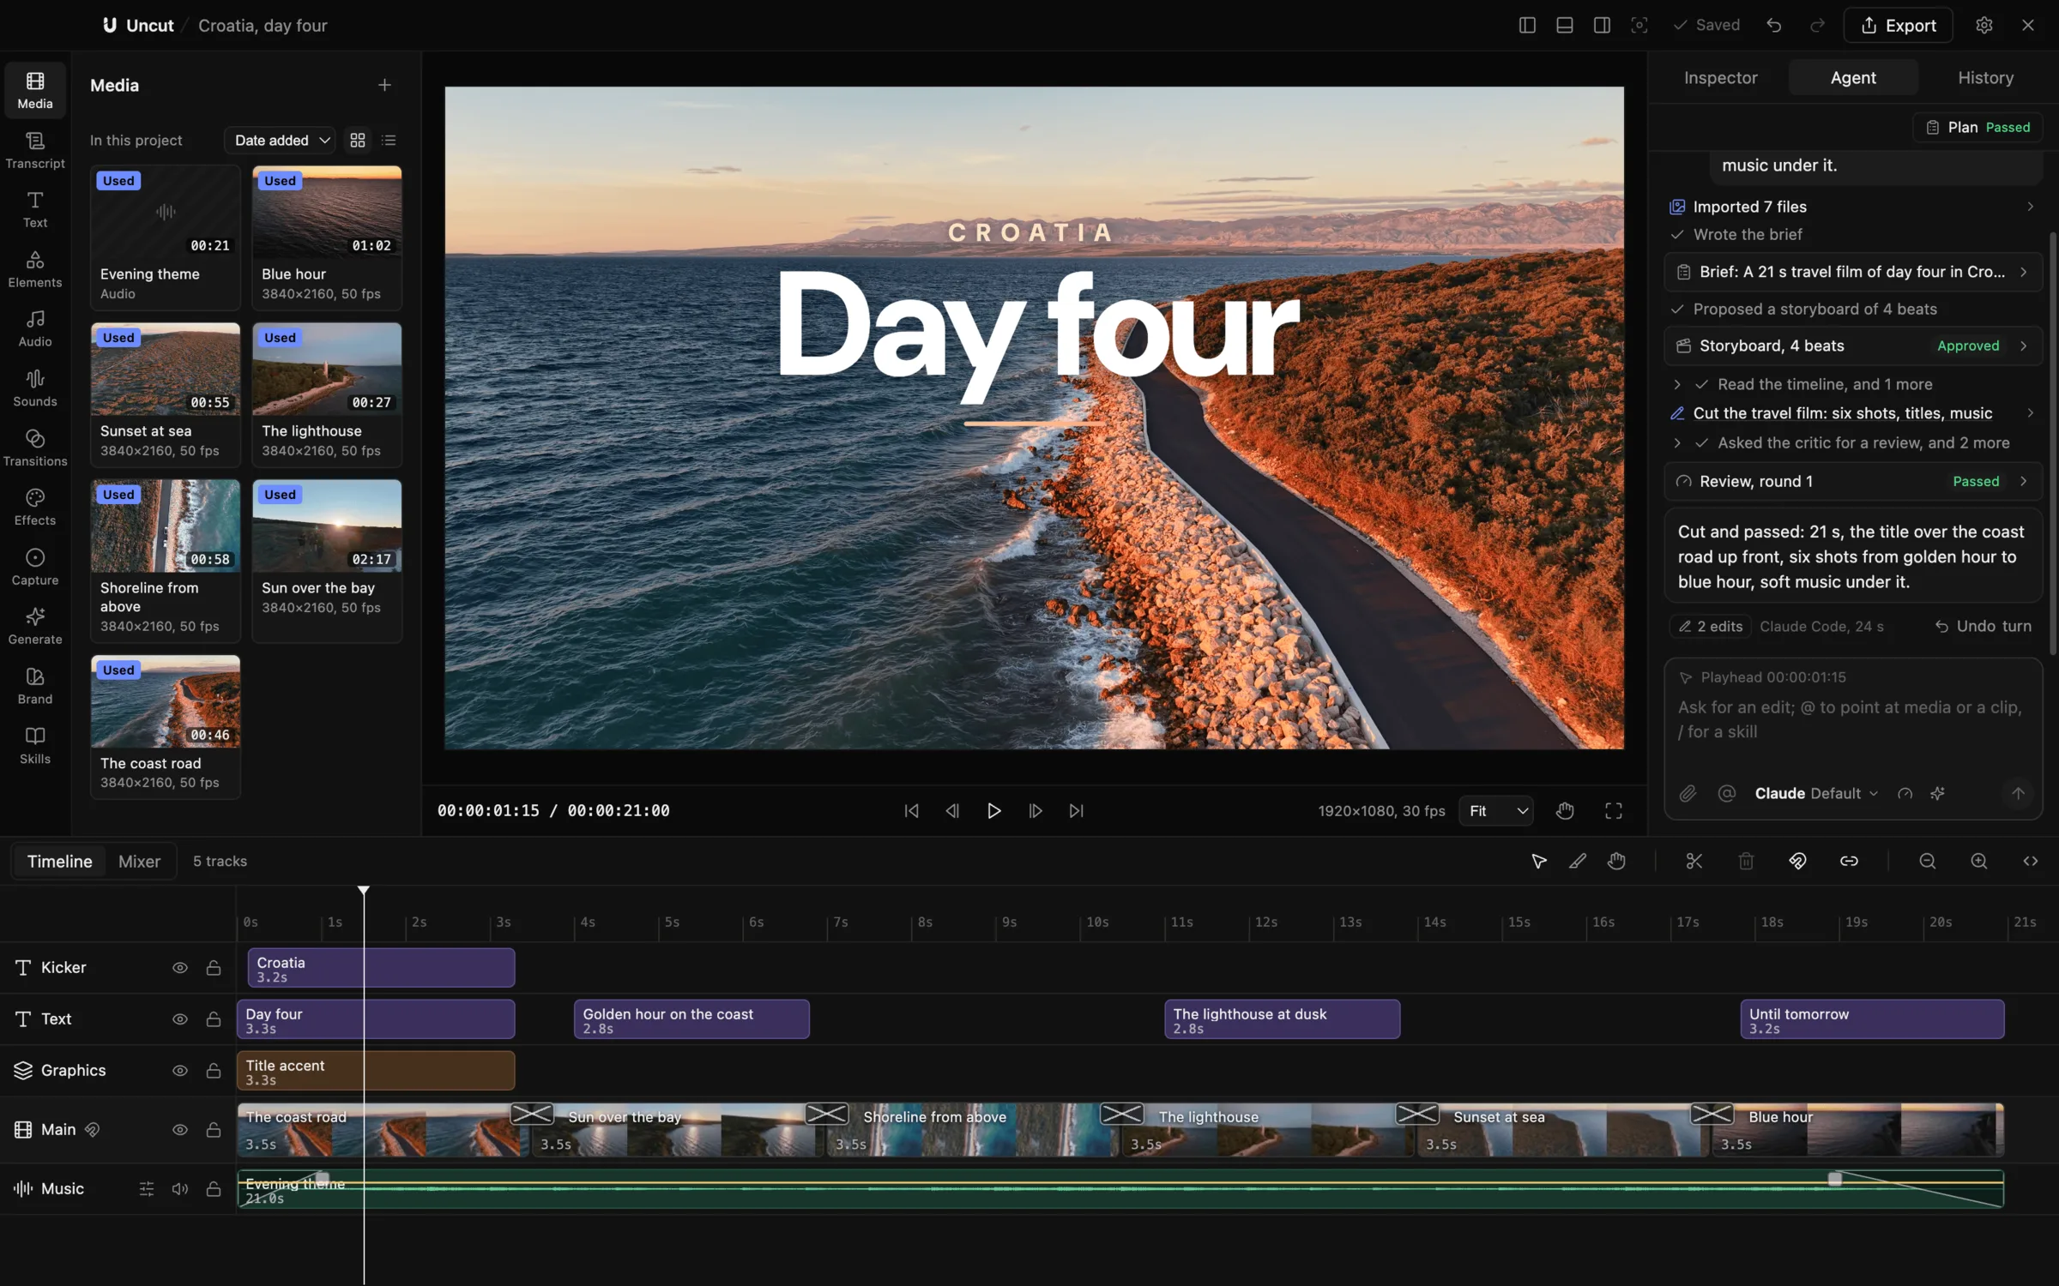The height and width of the screenshot is (1286, 2059).
Task: Click the attach file paperclip in Agent prompt
Action: click(x=1688, y=793)
